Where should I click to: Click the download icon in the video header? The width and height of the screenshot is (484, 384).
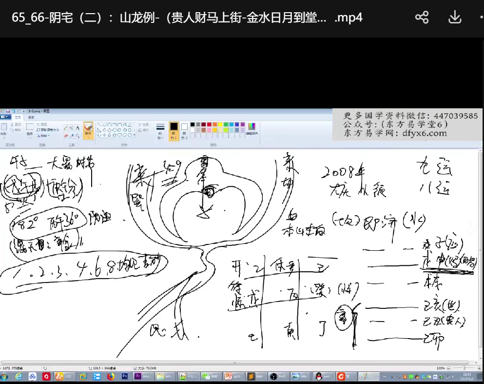pyautogui.click(x=454, y=18)
